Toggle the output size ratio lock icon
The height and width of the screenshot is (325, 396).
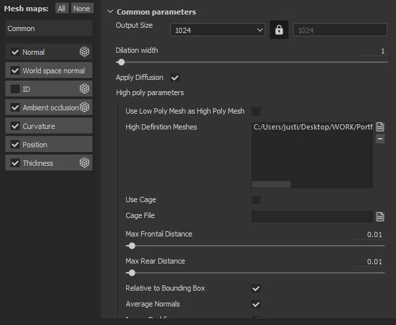pos(279,30)
